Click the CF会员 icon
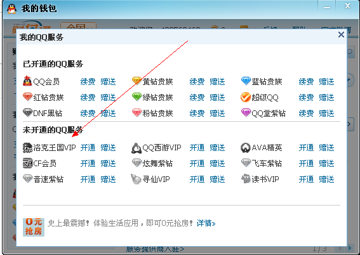This screenshot has width=360, height=255. [x=27, y=163]
